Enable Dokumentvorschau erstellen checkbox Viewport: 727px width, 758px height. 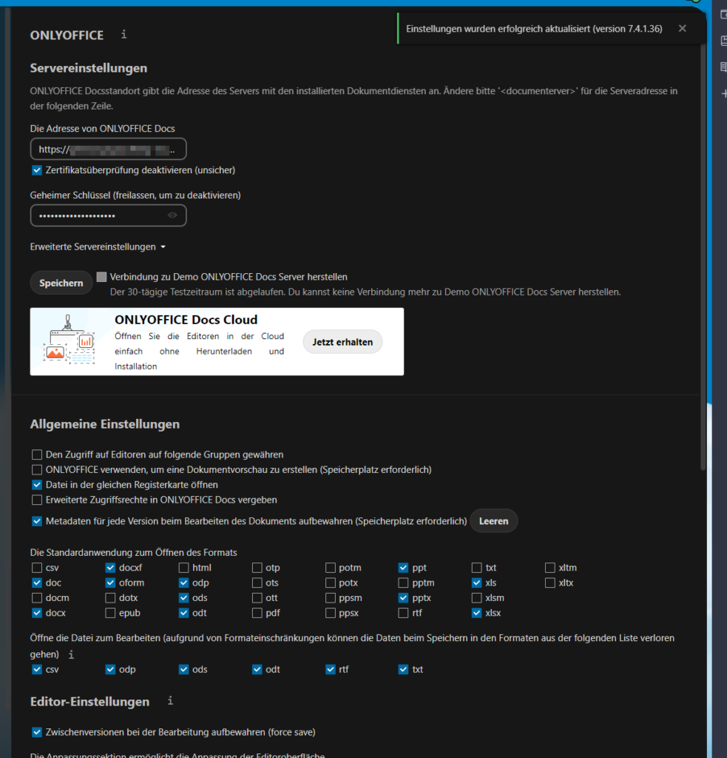(37, 469)
